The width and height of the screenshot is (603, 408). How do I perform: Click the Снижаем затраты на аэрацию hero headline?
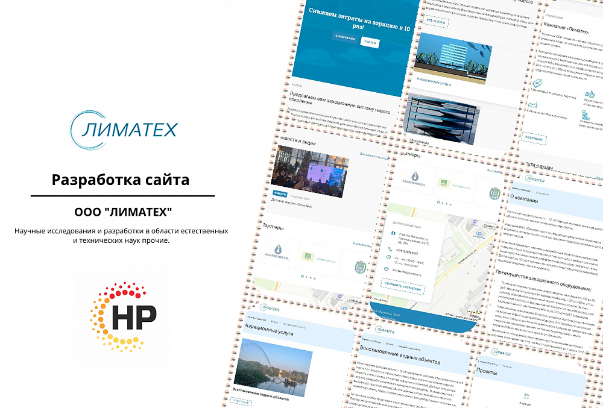pyautogui.click(x=359, y=19)
